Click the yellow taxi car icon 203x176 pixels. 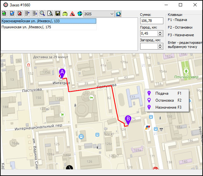click(65, 14)
